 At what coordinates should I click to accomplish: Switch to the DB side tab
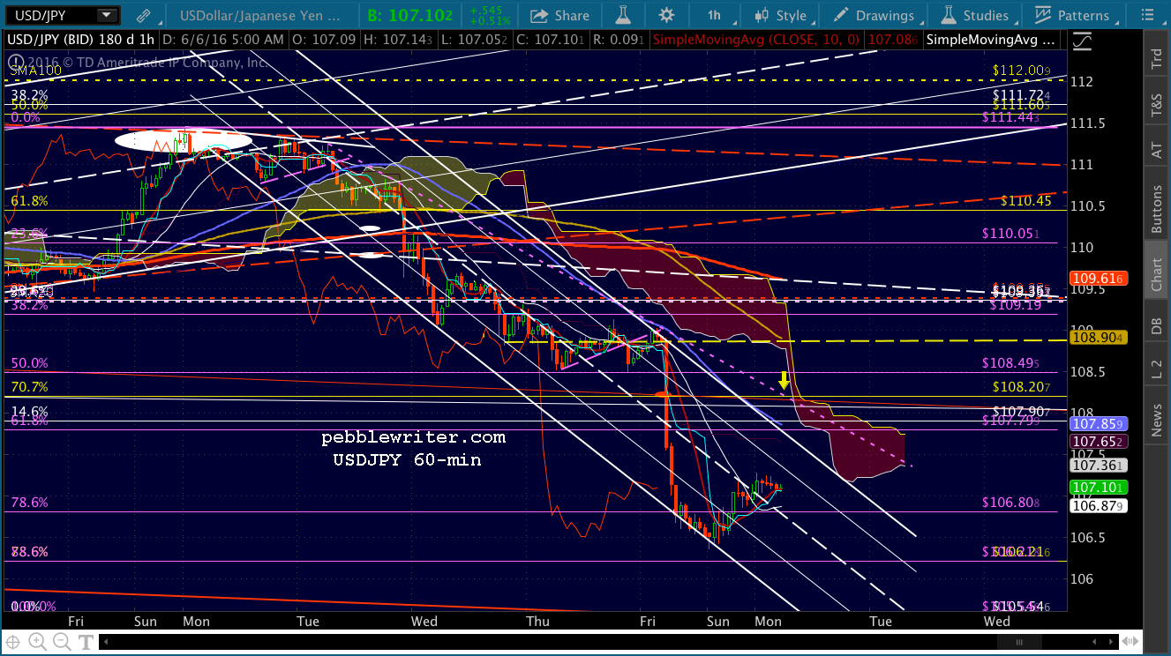pos(1156,326)
